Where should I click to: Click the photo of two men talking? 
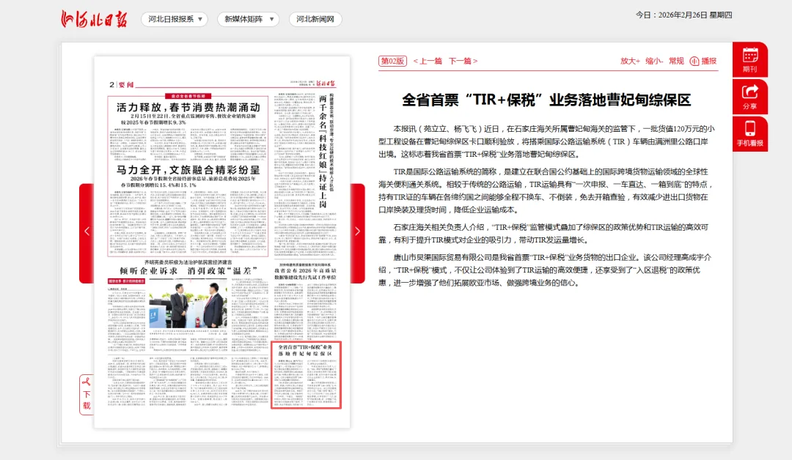[188, 304]
